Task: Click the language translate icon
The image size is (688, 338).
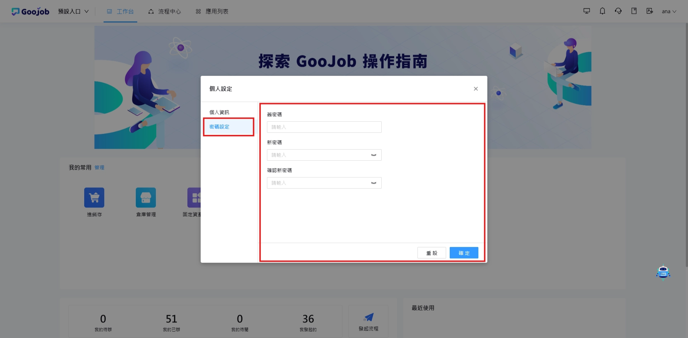Action: (x=650, y=11)
